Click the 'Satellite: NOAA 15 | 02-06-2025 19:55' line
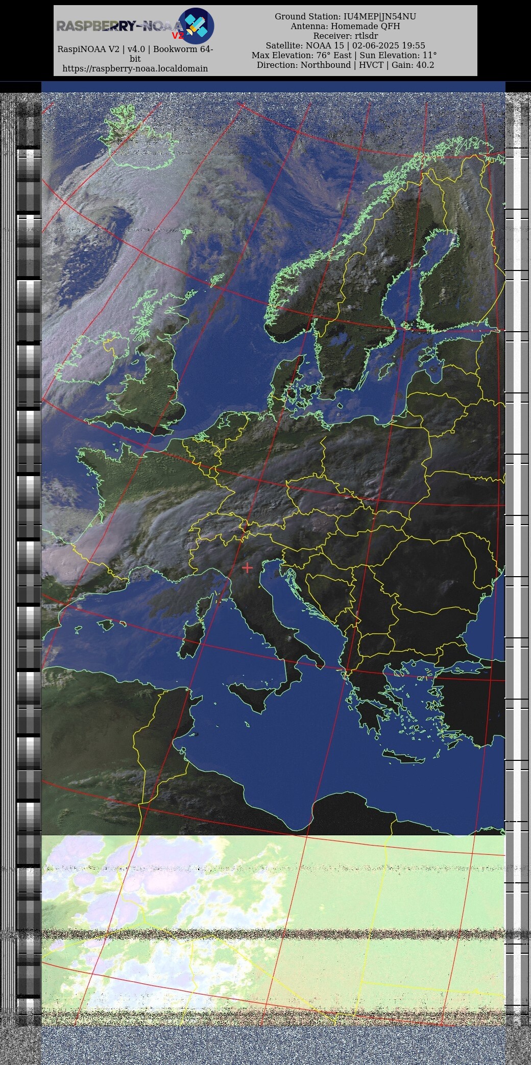The image size is (531, 1065). tap(345, 45)
